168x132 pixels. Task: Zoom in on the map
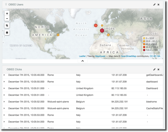(7, 13)
